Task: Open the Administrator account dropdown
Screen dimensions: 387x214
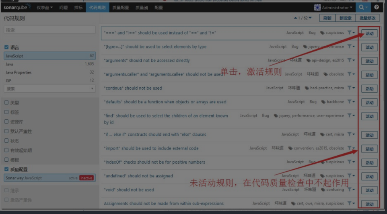Action: (337, 8)
